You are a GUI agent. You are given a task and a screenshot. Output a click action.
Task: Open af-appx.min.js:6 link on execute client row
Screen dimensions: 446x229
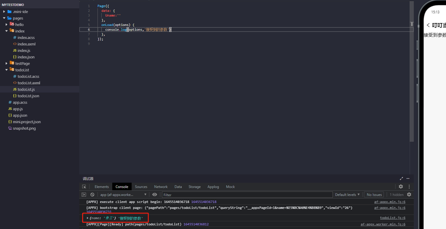tap(390, 202)
